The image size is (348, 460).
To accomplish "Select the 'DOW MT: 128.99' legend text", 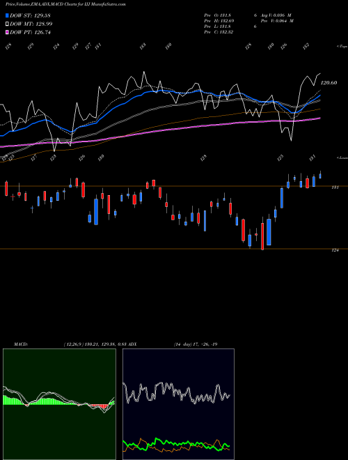I will tap(31, 24).
